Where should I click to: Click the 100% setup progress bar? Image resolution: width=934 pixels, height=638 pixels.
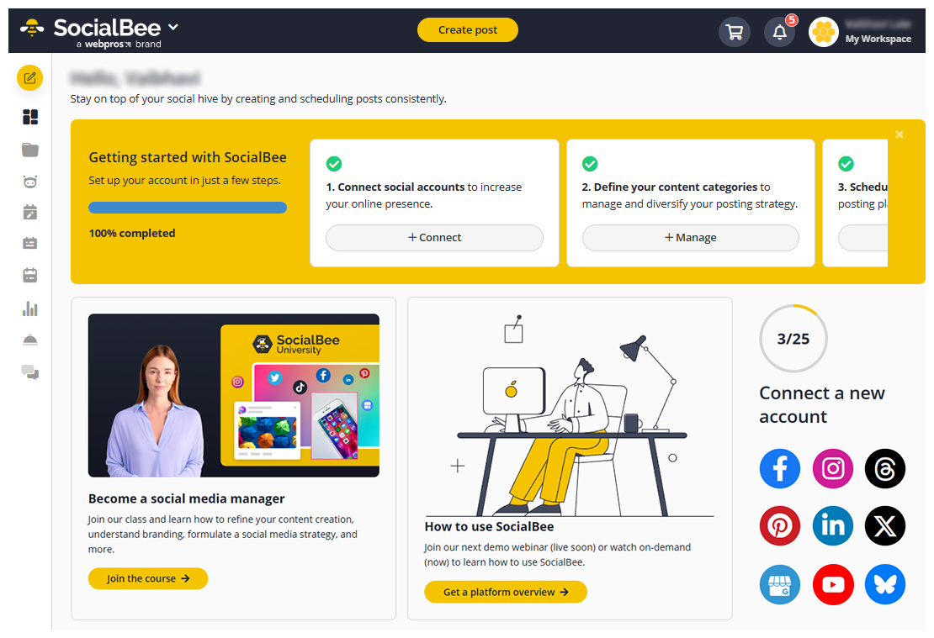coord(188,208)
